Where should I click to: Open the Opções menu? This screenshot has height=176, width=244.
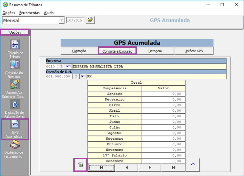[x=9, y=13]
